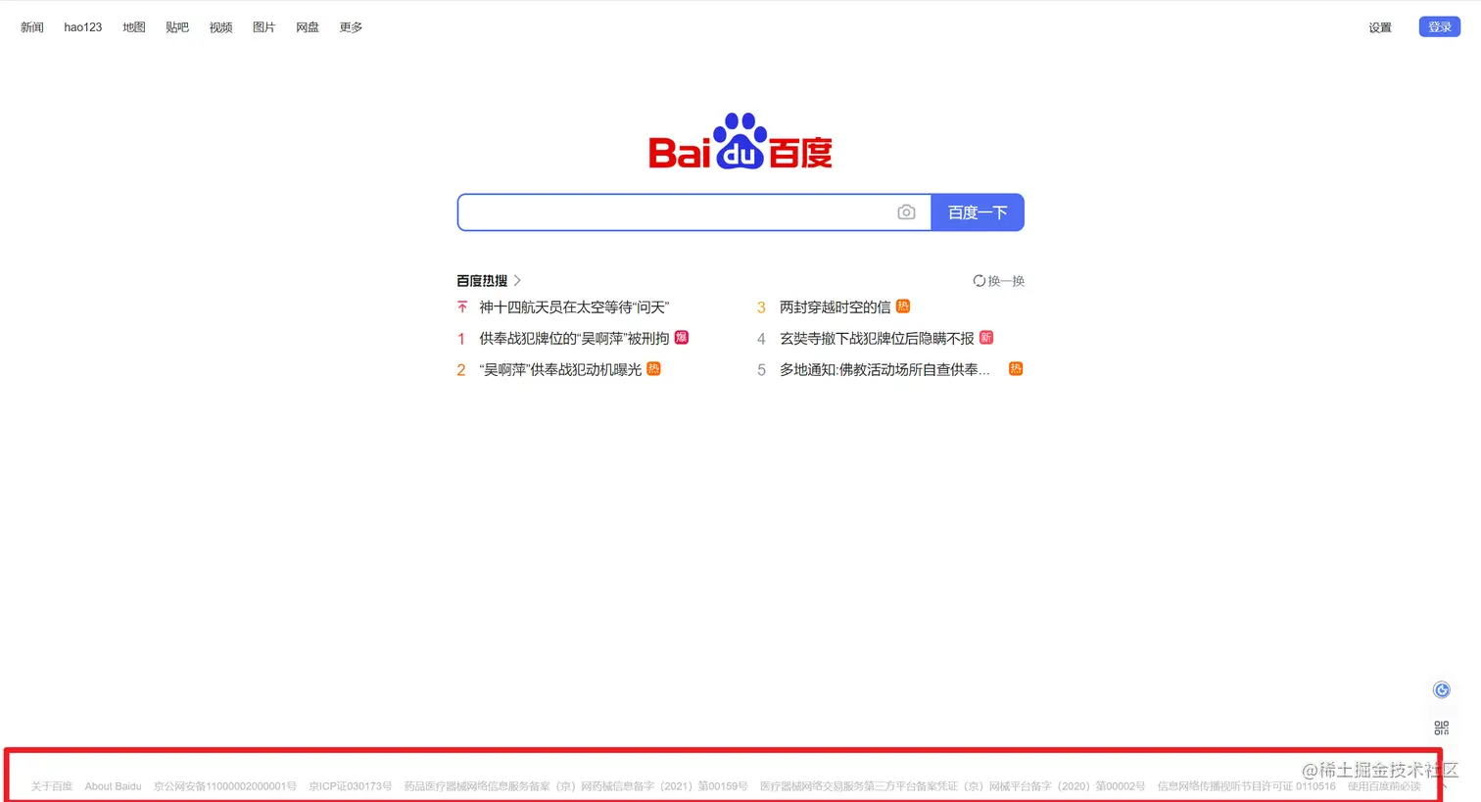Open 地图 in top navigation
The image size is (1481, 802).
click(x=134, y=27)
